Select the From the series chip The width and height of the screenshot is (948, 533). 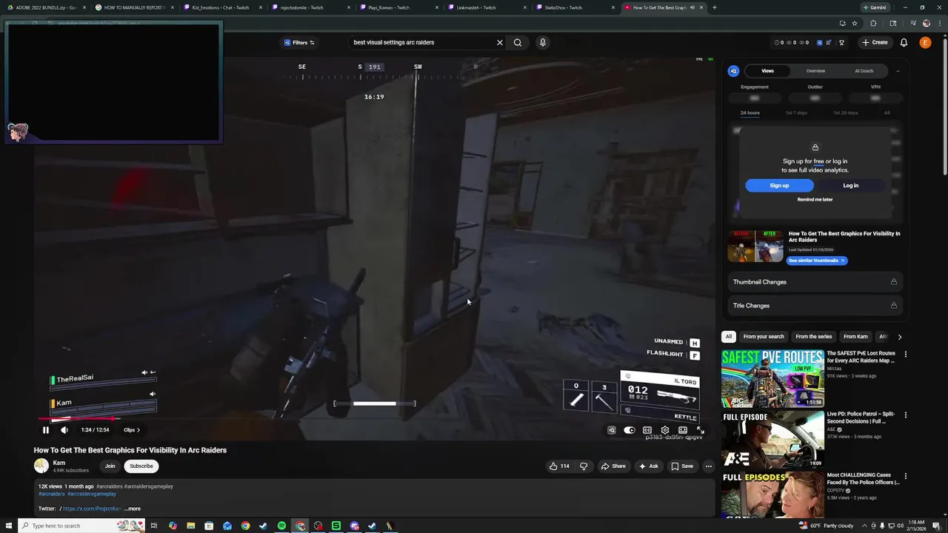(813, 337)
